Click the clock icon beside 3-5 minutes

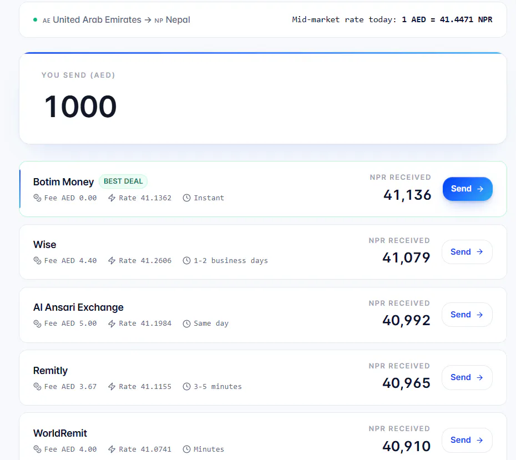click(x=186, y=386)
